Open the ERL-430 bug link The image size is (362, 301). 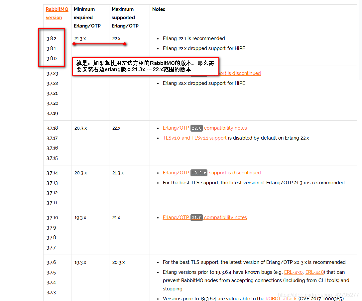click(293, 272)
